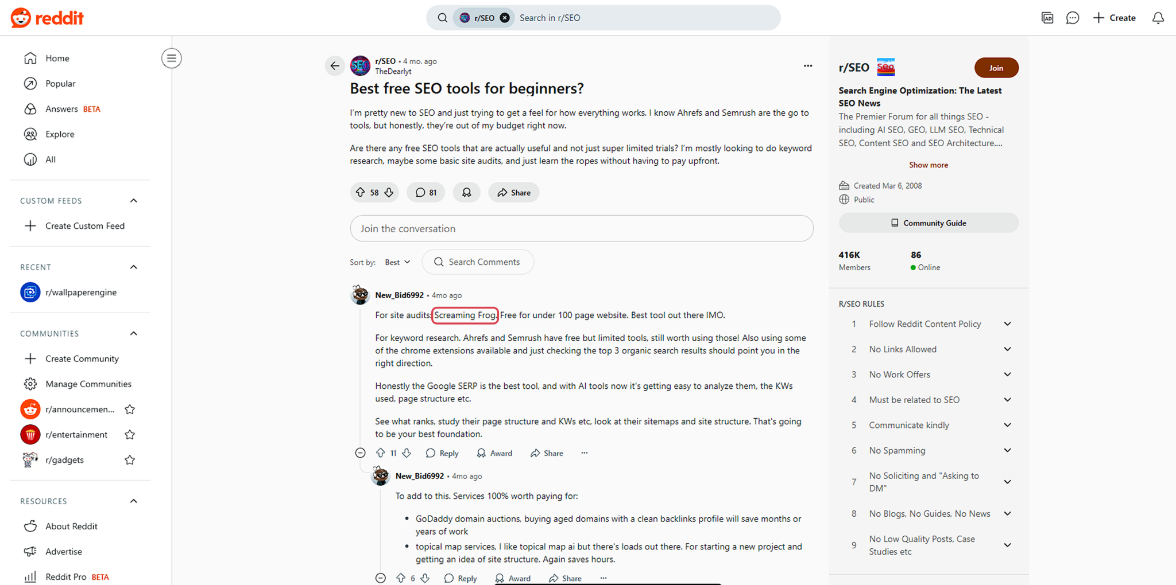Favorite r/gadgets with star
Image resolution: width=1176 pixels, height=585 pixels.
[130, 459]
